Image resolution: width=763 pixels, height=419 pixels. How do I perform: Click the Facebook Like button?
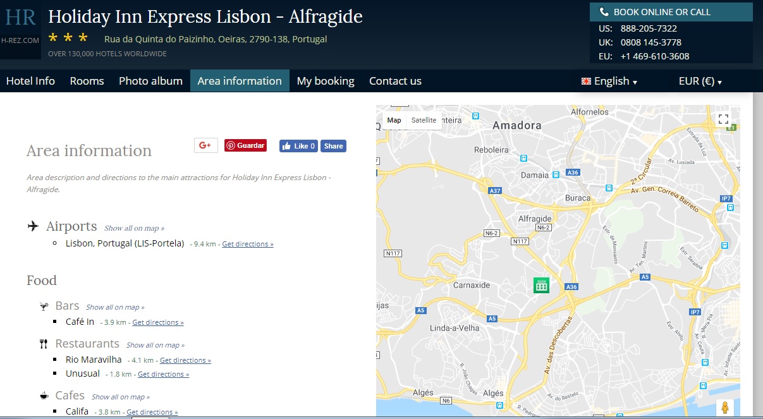[x=298, y=146]
